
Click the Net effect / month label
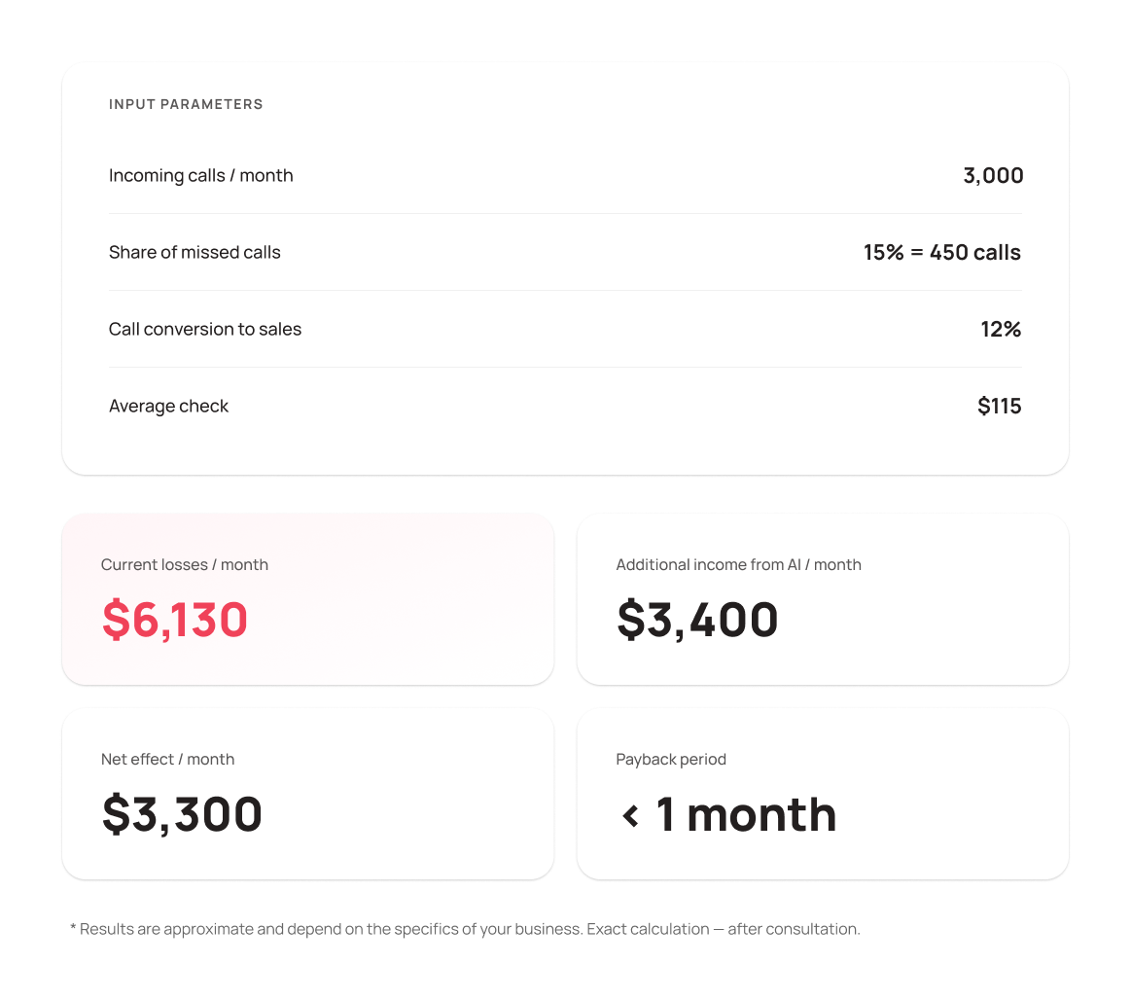pos(167,760)
